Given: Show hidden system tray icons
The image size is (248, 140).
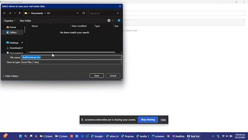Looking at the screenshot, I should pos(213,136).
